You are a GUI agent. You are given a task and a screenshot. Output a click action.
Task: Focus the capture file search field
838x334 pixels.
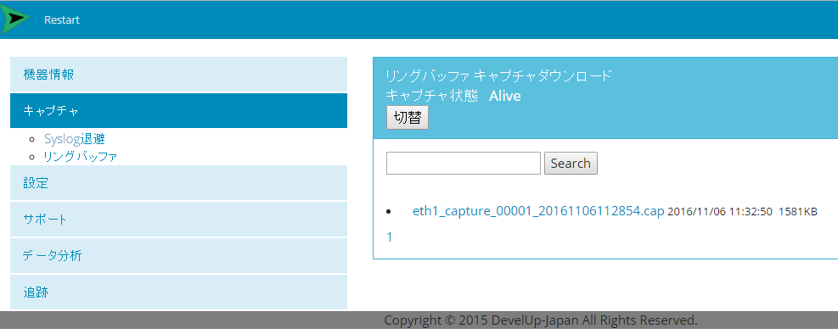pyautogui.click(x=464, y=164)
